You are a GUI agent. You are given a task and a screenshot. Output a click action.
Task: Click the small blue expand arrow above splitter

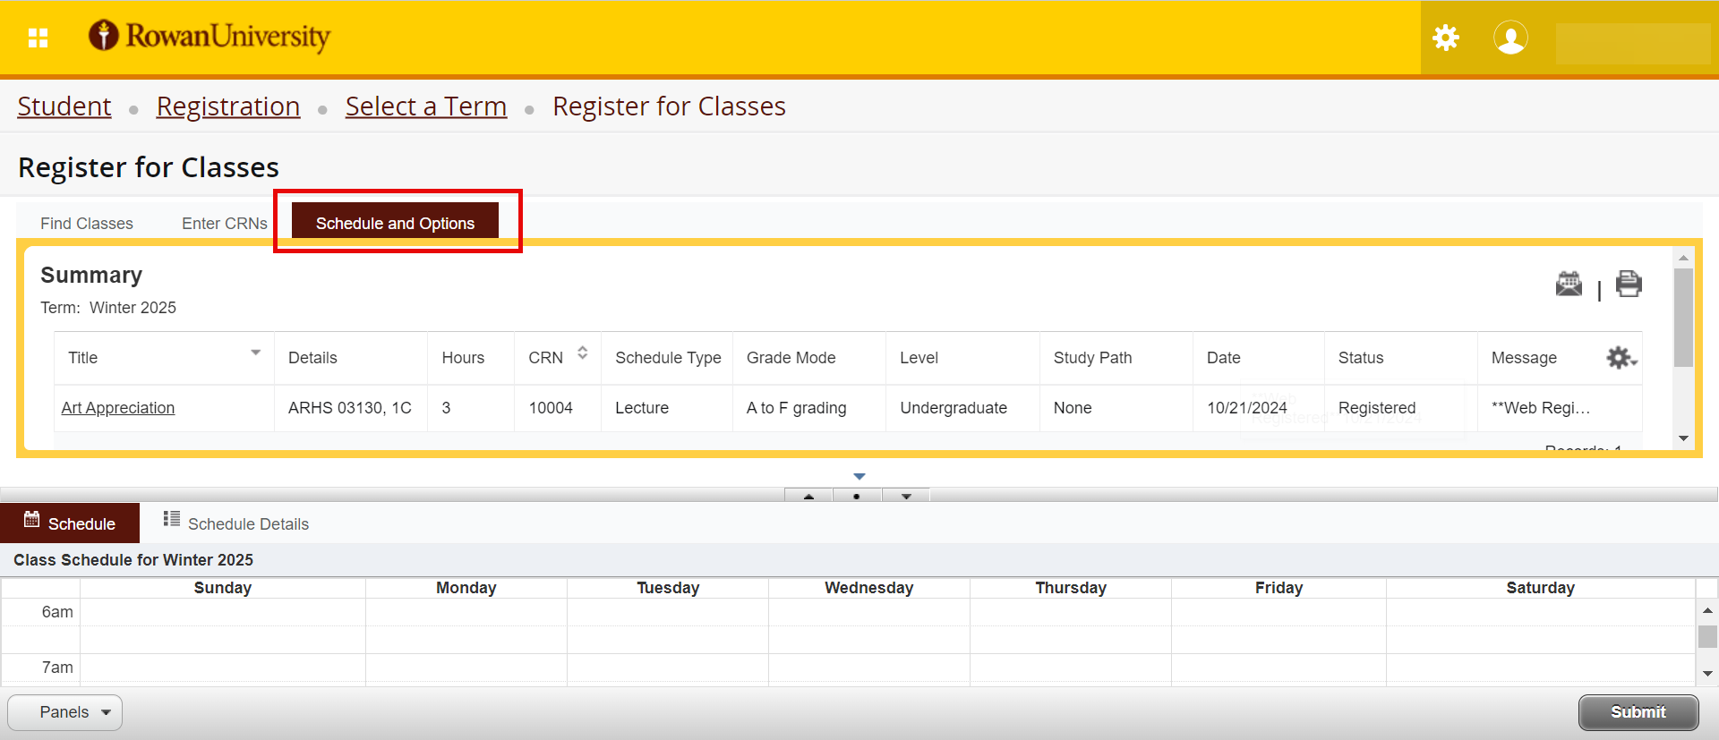(x=859, y=477)
